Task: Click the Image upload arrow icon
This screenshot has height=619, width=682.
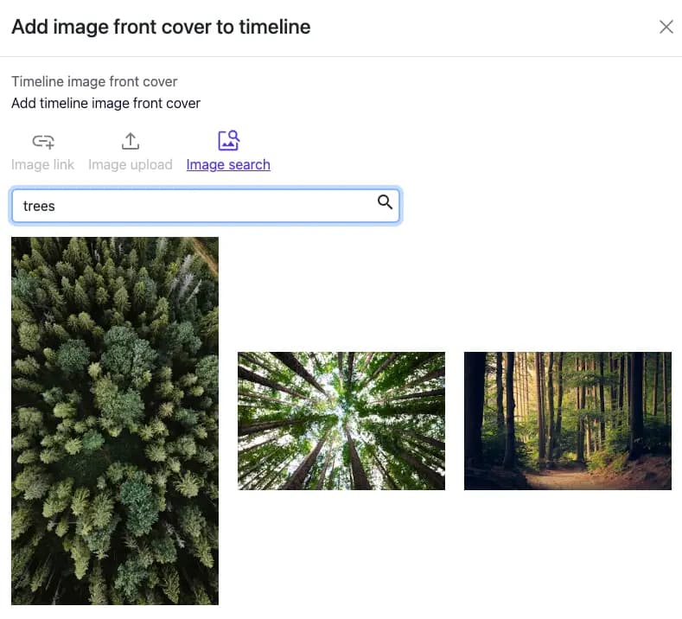Action: 131,141
